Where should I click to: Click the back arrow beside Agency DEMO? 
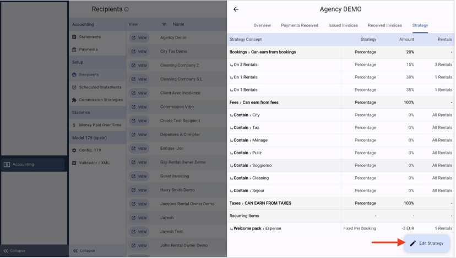coord(236,9)
